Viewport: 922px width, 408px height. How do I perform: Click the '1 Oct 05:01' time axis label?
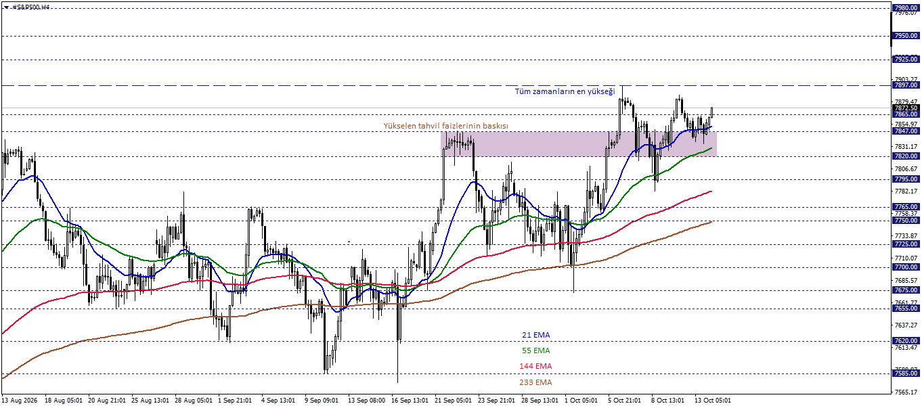click(581, 401)
